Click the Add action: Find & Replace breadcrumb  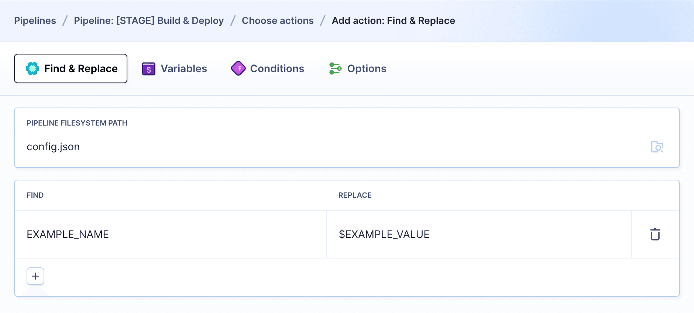pyautogui.click(x=393, y=21)
